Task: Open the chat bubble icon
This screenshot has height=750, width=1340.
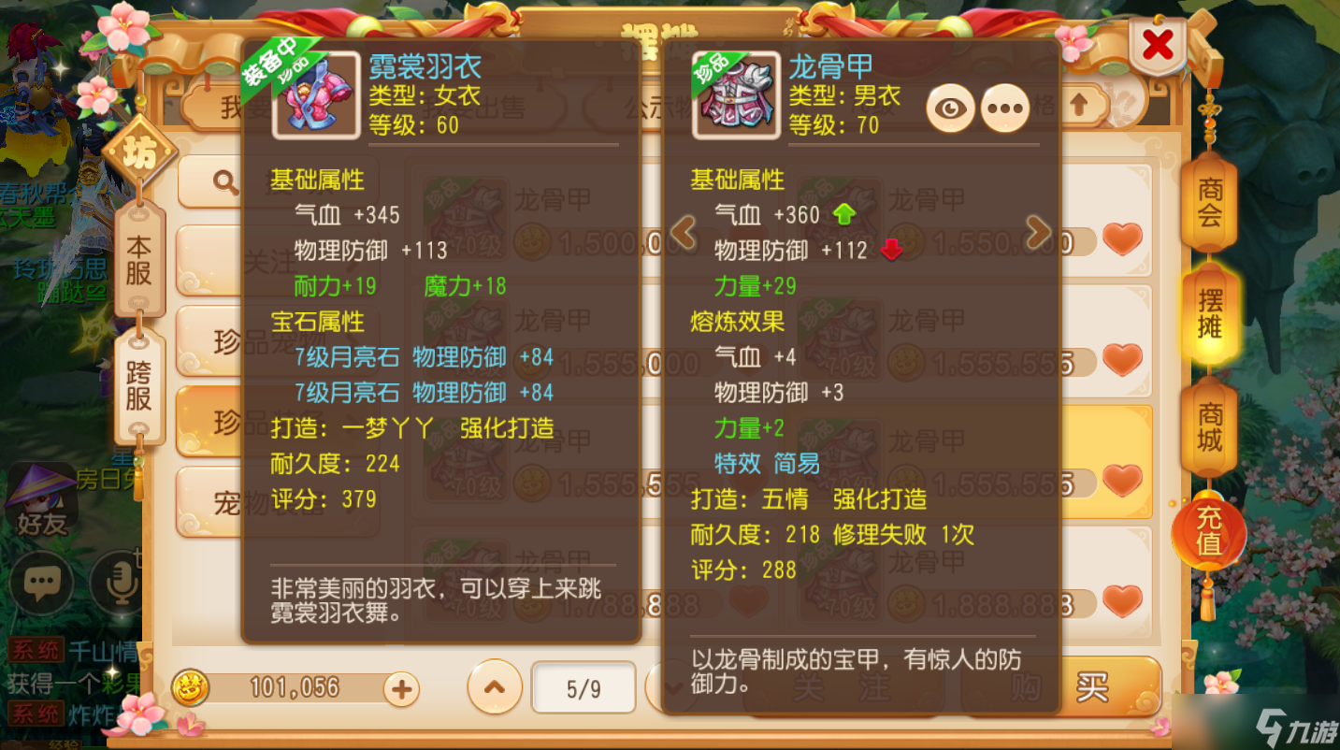Action: (41, 584)
